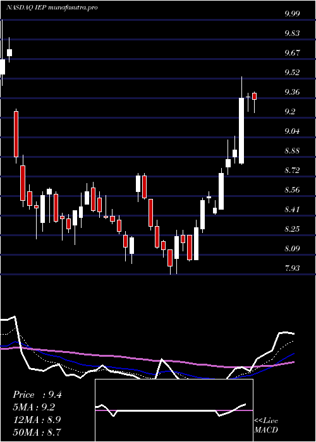Click the 8.09 price axis label
This screenshot has width=316, height=442.
click(x=292, y=249)
